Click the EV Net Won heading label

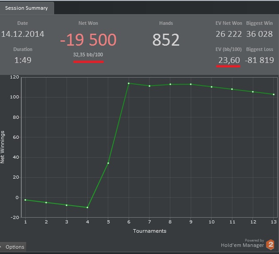[229, 23]
